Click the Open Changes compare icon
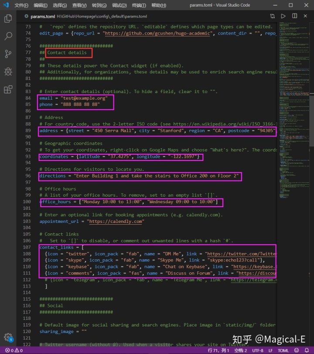 (273, 16)
